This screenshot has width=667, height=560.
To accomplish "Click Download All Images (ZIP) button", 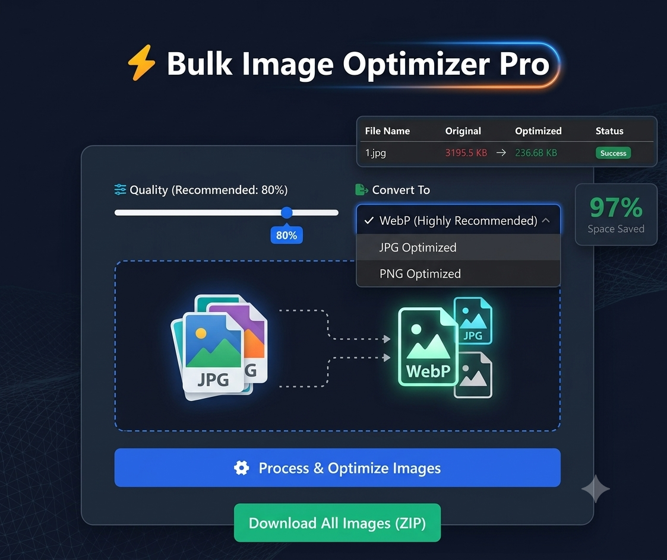I will pos(337,523).
